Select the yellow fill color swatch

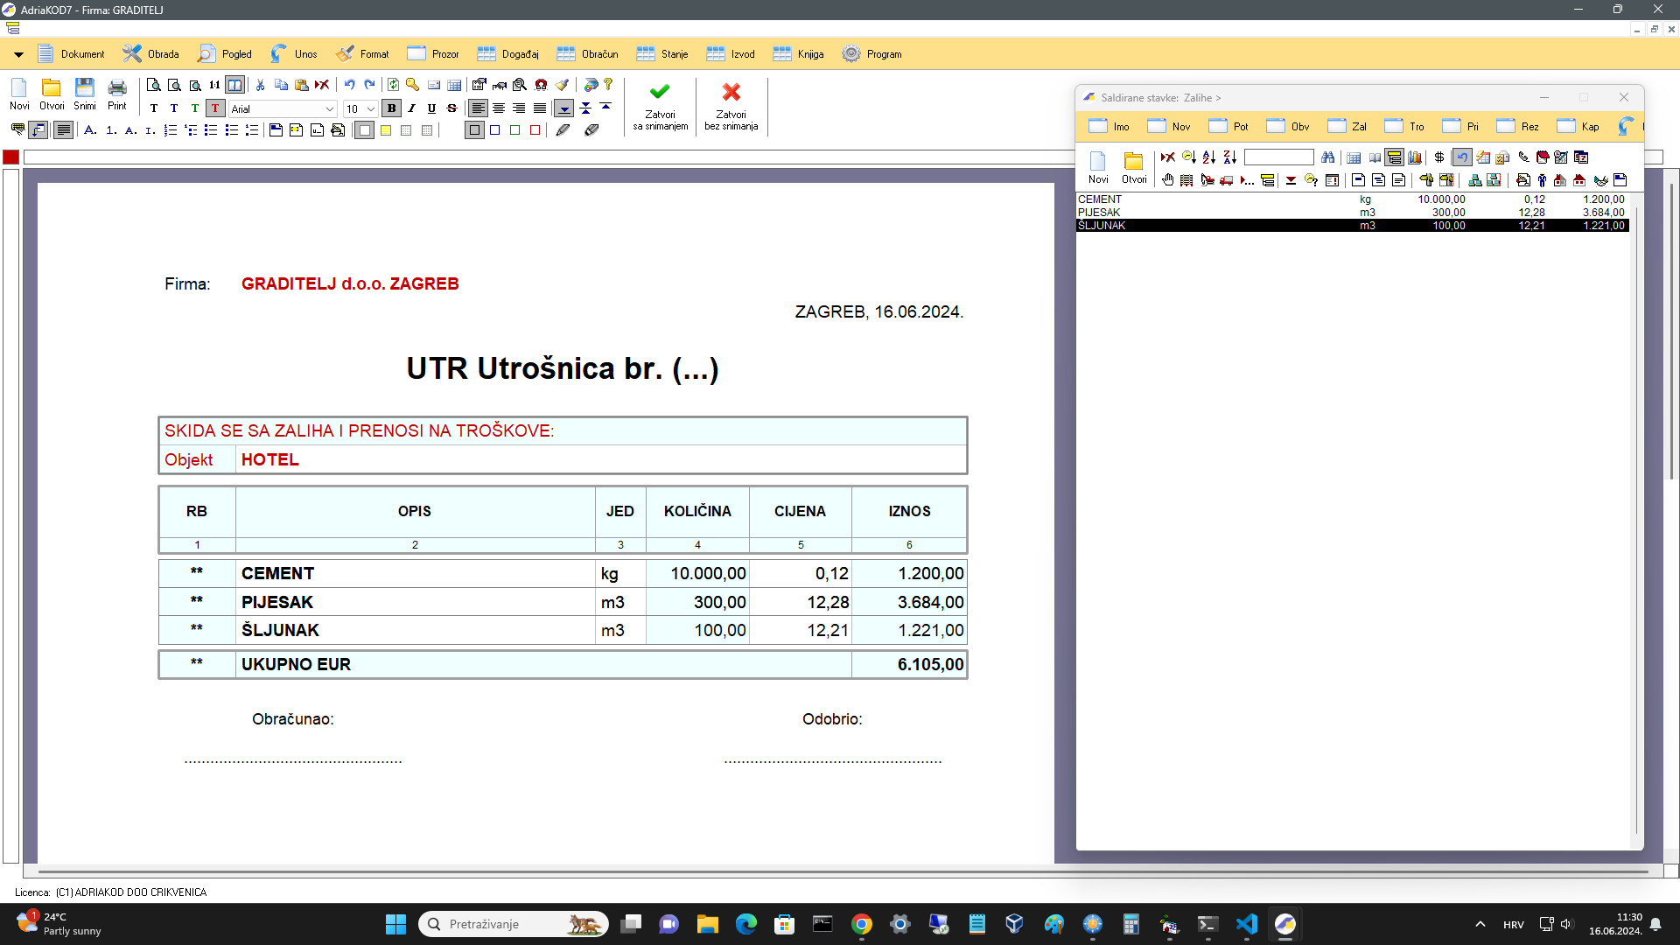tap(386, 130)
